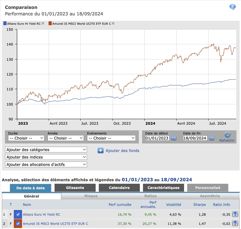Image resolution: width=241 pixels, height=229 pixels.
Task: Remove Allianz Euro Hi Yield RC from chart legend
Action: 43,23
